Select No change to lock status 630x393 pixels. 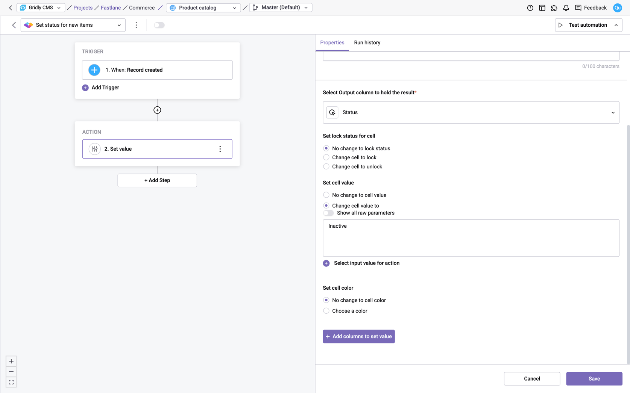click(x=326, y=148)
